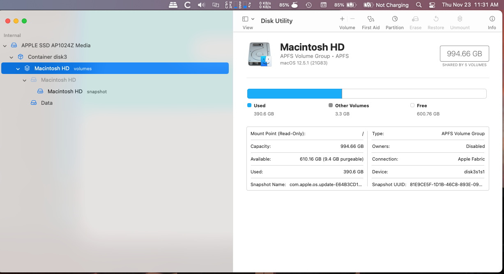Click the First Aid stethoscope icon
Screen dimensions: 504x274
[371, 19]
